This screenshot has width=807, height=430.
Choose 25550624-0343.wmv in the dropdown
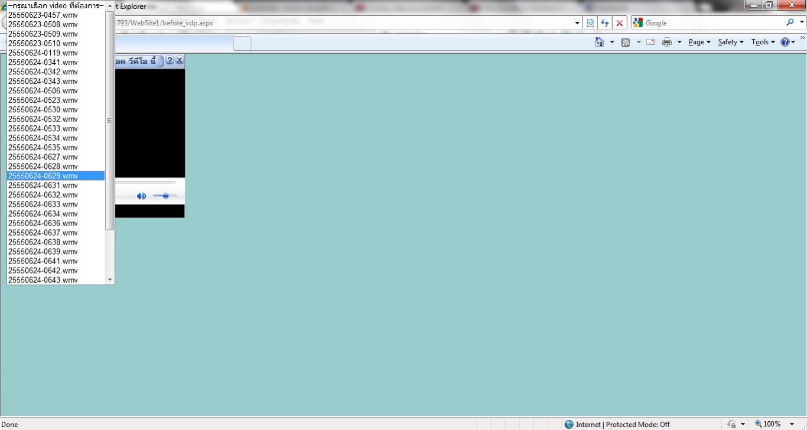56,81
